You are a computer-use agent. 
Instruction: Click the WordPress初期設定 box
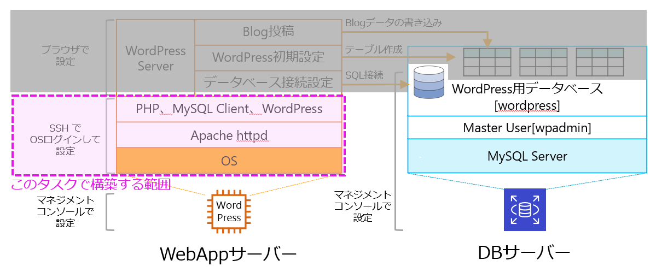pos(268,57)
